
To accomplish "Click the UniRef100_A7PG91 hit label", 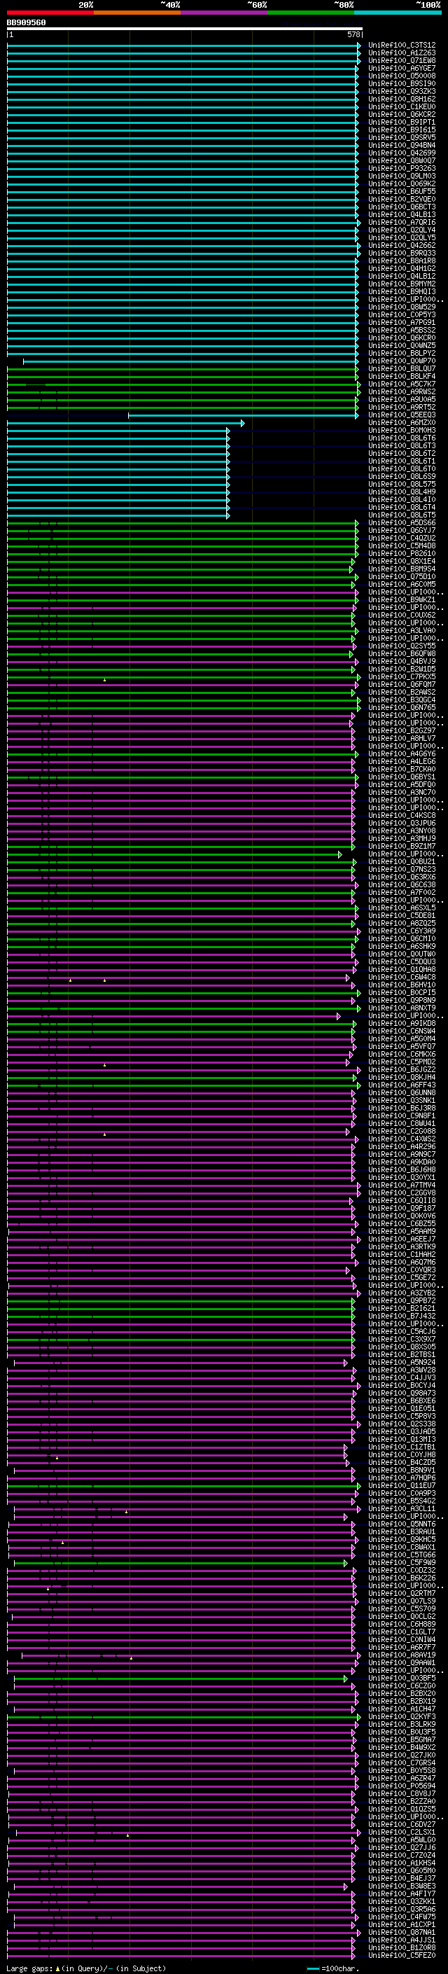I will tap(402, 323).
